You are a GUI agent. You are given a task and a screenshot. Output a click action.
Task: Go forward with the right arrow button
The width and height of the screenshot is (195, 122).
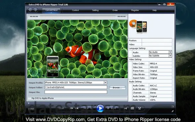(x=35, y=10)
